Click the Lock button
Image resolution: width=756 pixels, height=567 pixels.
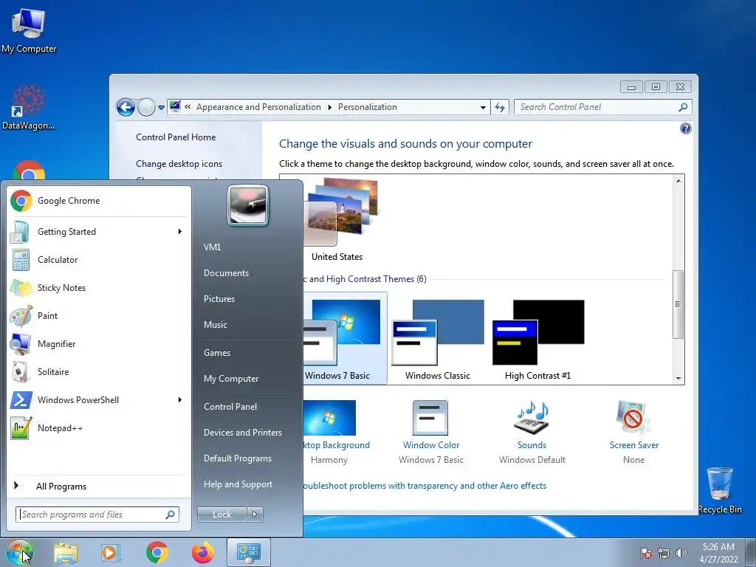tap(222, 515)
